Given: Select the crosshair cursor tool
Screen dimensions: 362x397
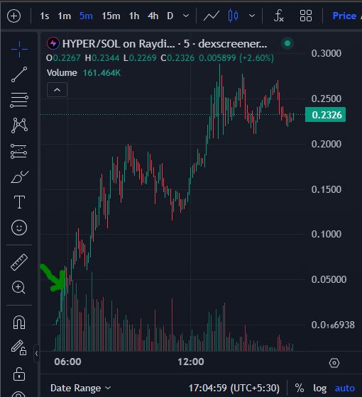Looking at the screenshot, I should pyautogui.click(x=19, y=49).
